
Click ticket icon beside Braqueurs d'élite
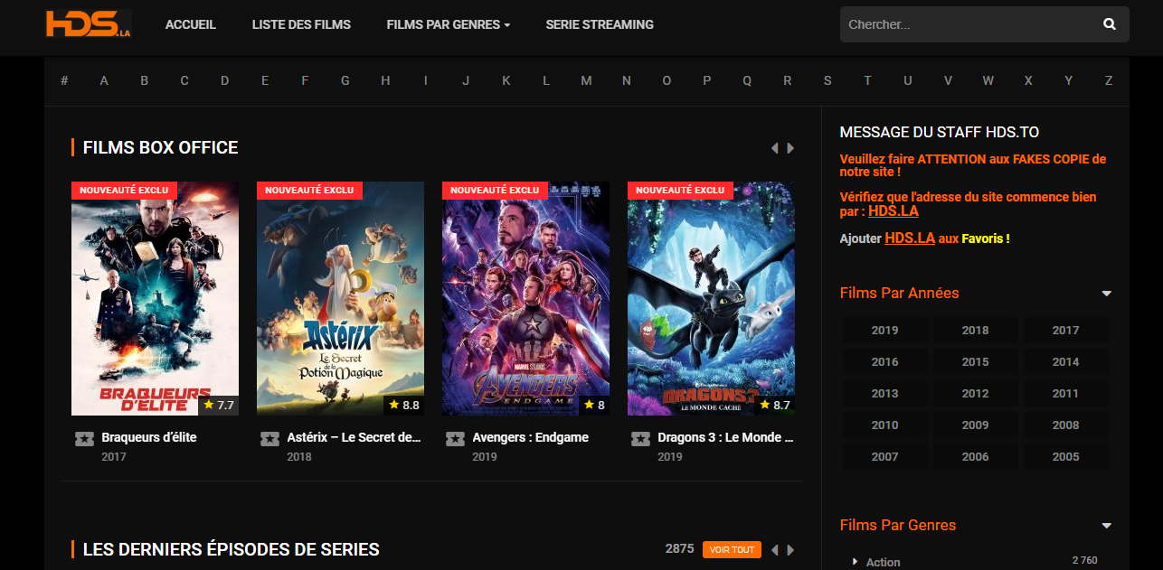coord(84,438)
